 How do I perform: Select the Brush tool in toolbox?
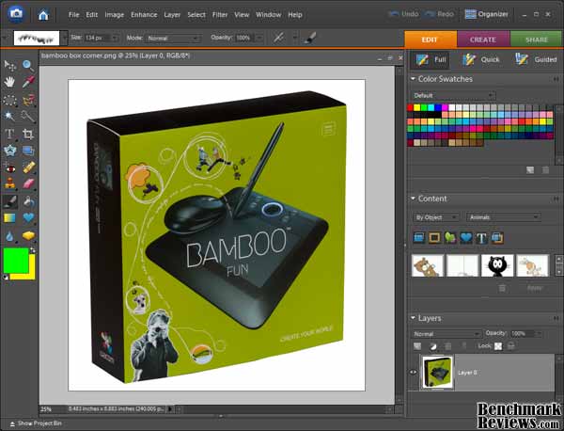(x=9, y=201)
